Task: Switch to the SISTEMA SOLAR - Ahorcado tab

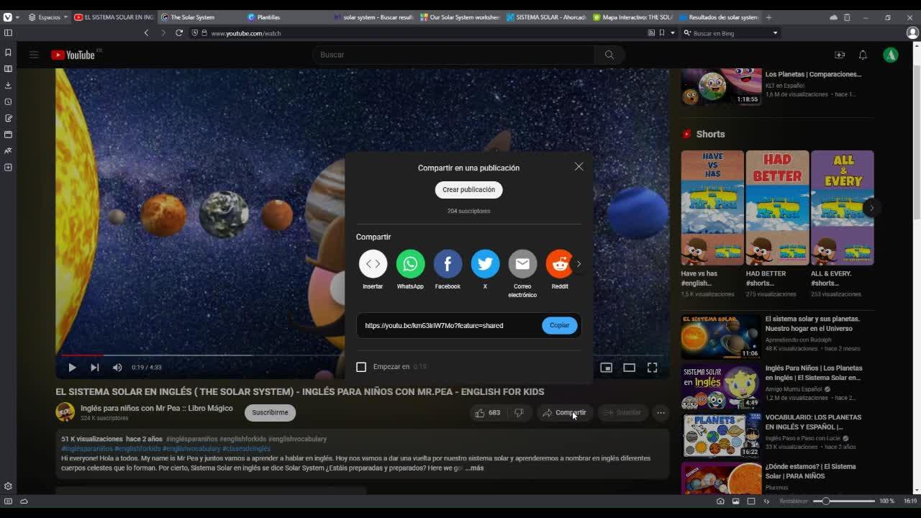Action: tap(545, 17)
